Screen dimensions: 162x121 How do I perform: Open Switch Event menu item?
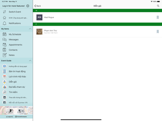pyautogui.click(x=15, y=12)
